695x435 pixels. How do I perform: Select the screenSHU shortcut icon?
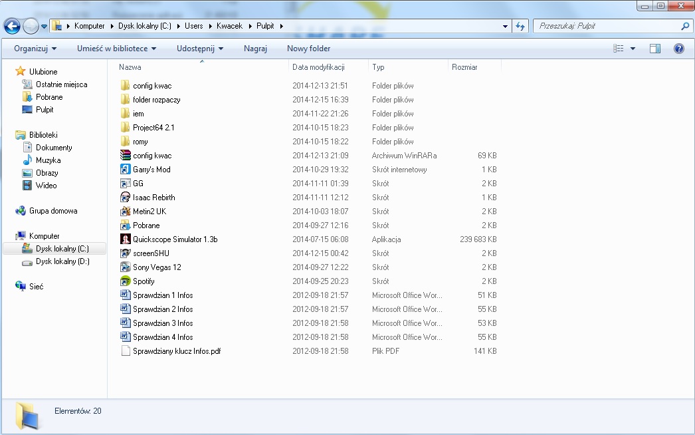click(x=126, y=253)
